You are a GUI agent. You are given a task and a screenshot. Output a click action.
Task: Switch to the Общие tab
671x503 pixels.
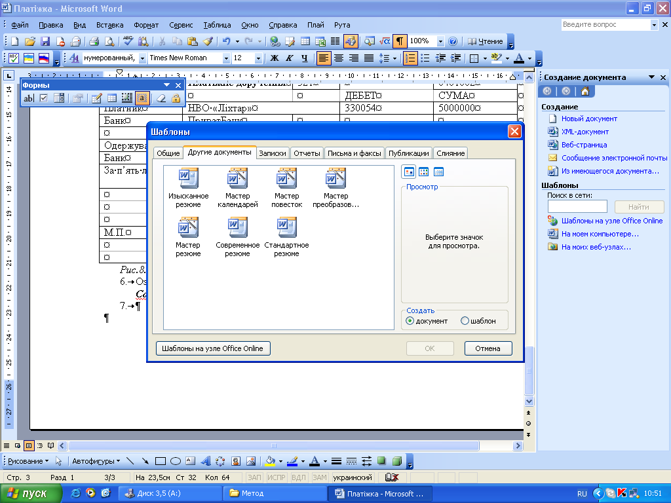[x=168, y=153]
